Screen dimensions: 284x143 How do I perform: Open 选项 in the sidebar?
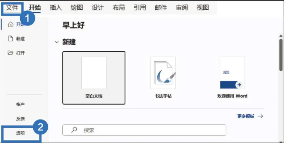(21, 133)
